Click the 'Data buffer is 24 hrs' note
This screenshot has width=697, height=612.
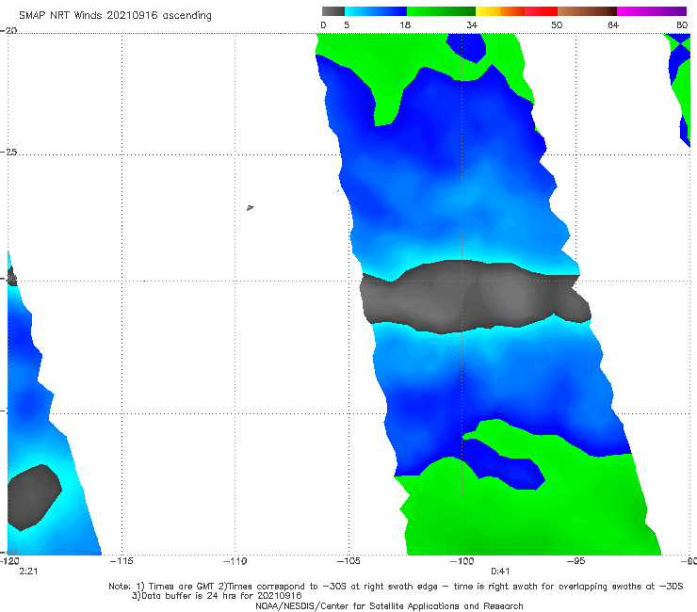tap(217, 596)
